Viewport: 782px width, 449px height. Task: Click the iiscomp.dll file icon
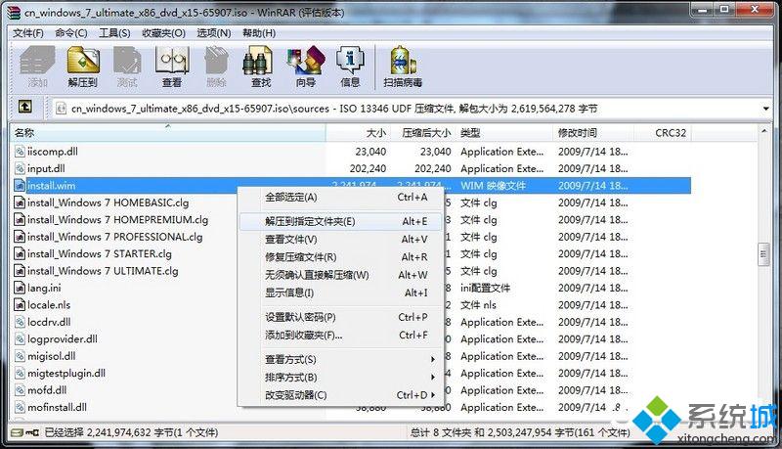coord(20,152)
